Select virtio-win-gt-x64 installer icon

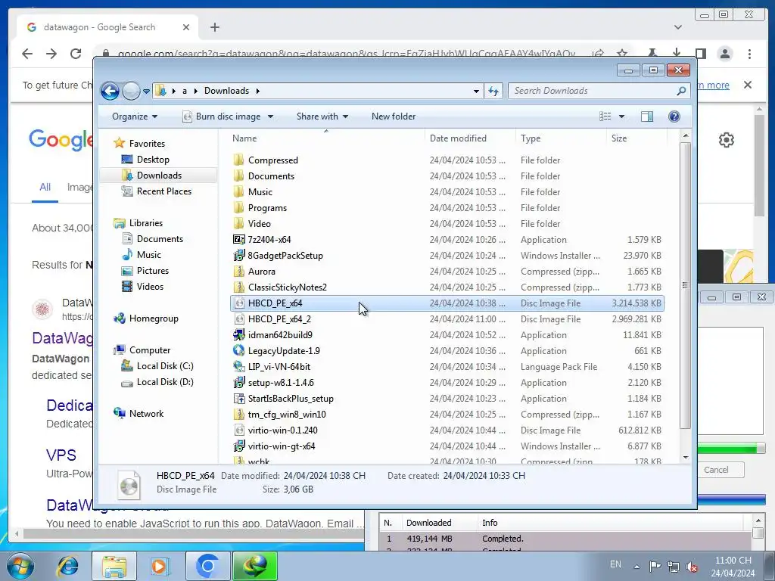pyautogui.click(x=238, y=446)
